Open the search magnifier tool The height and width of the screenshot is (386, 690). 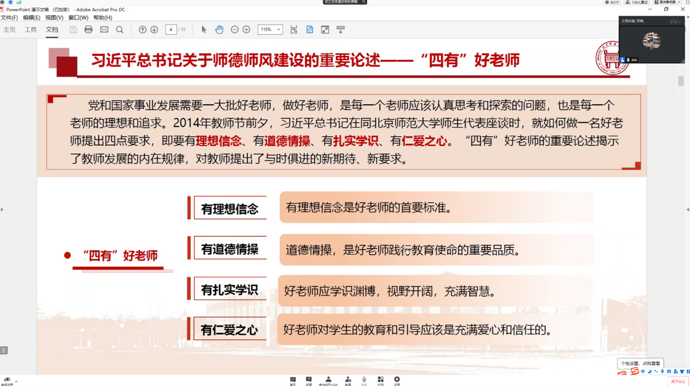(x=120, y=29)
